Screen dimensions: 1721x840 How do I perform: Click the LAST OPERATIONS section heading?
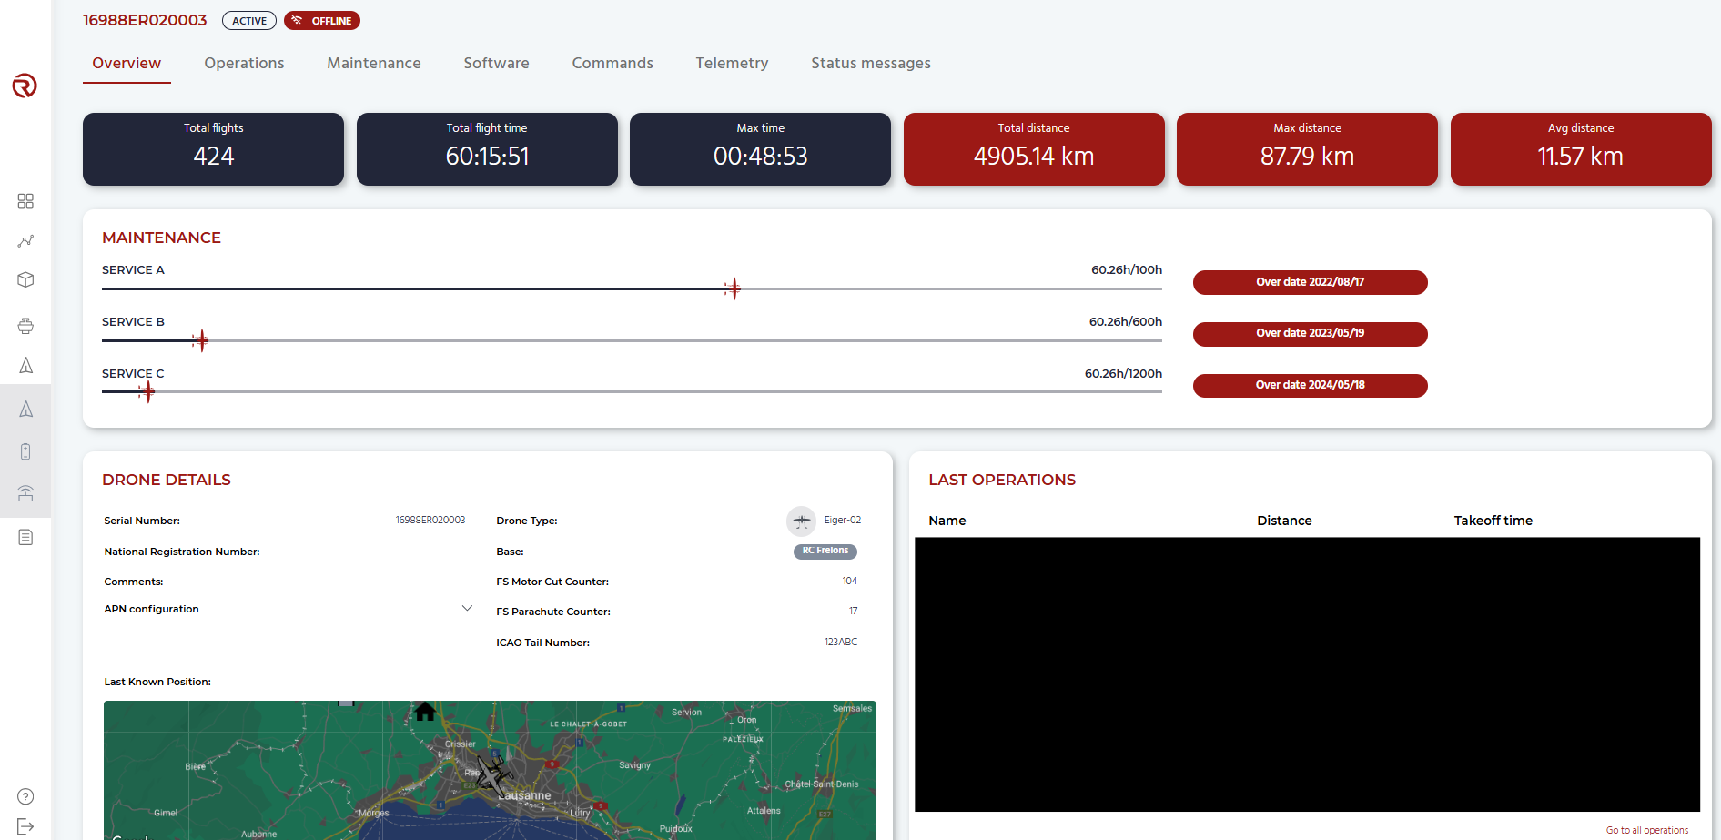[1002, 480]
